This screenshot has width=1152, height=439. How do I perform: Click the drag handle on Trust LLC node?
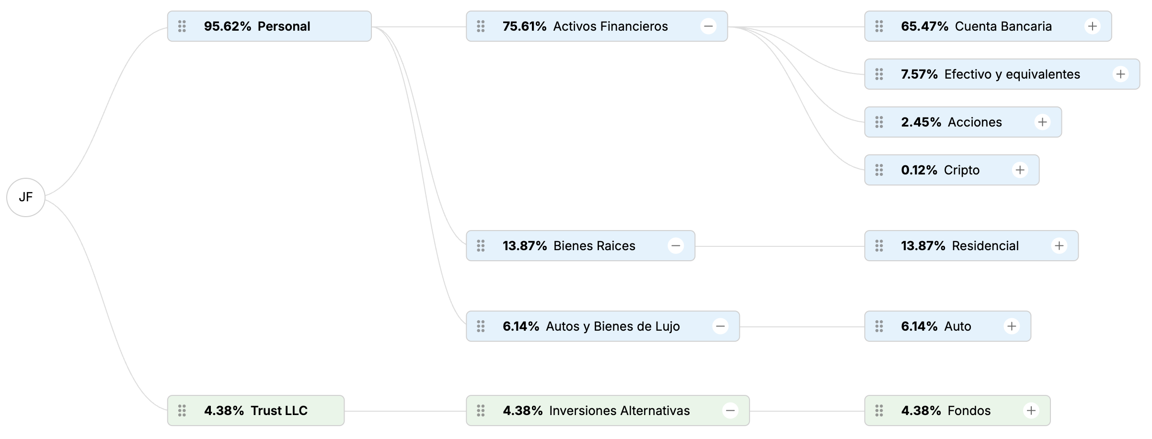[182, 411]
